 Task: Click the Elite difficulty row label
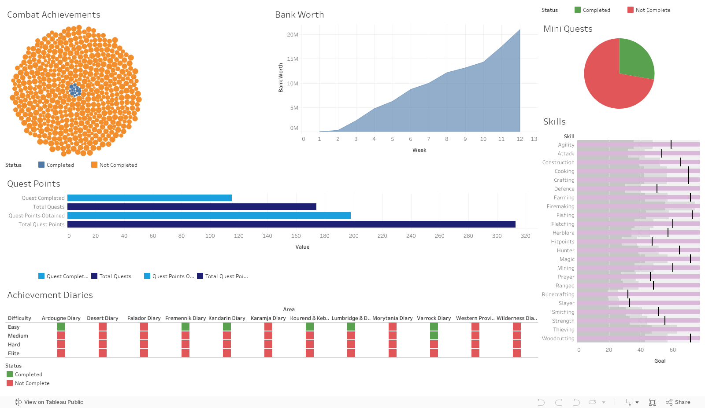[x=14, y=353]
